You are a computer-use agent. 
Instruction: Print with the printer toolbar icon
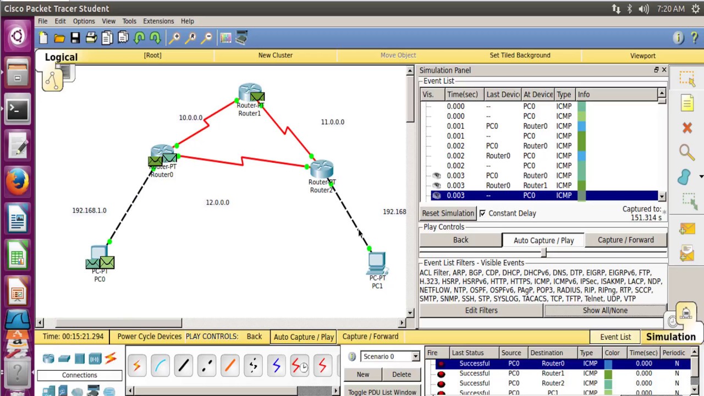point(91,38)
